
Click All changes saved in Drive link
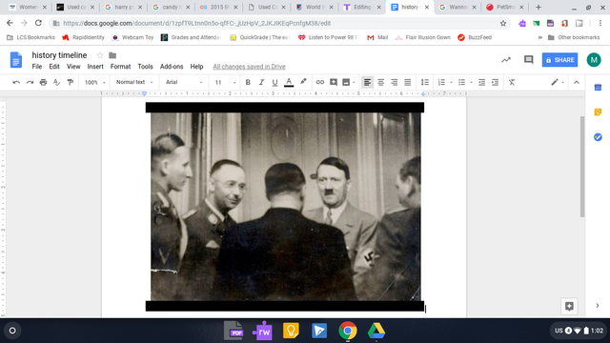pos(249,67)
